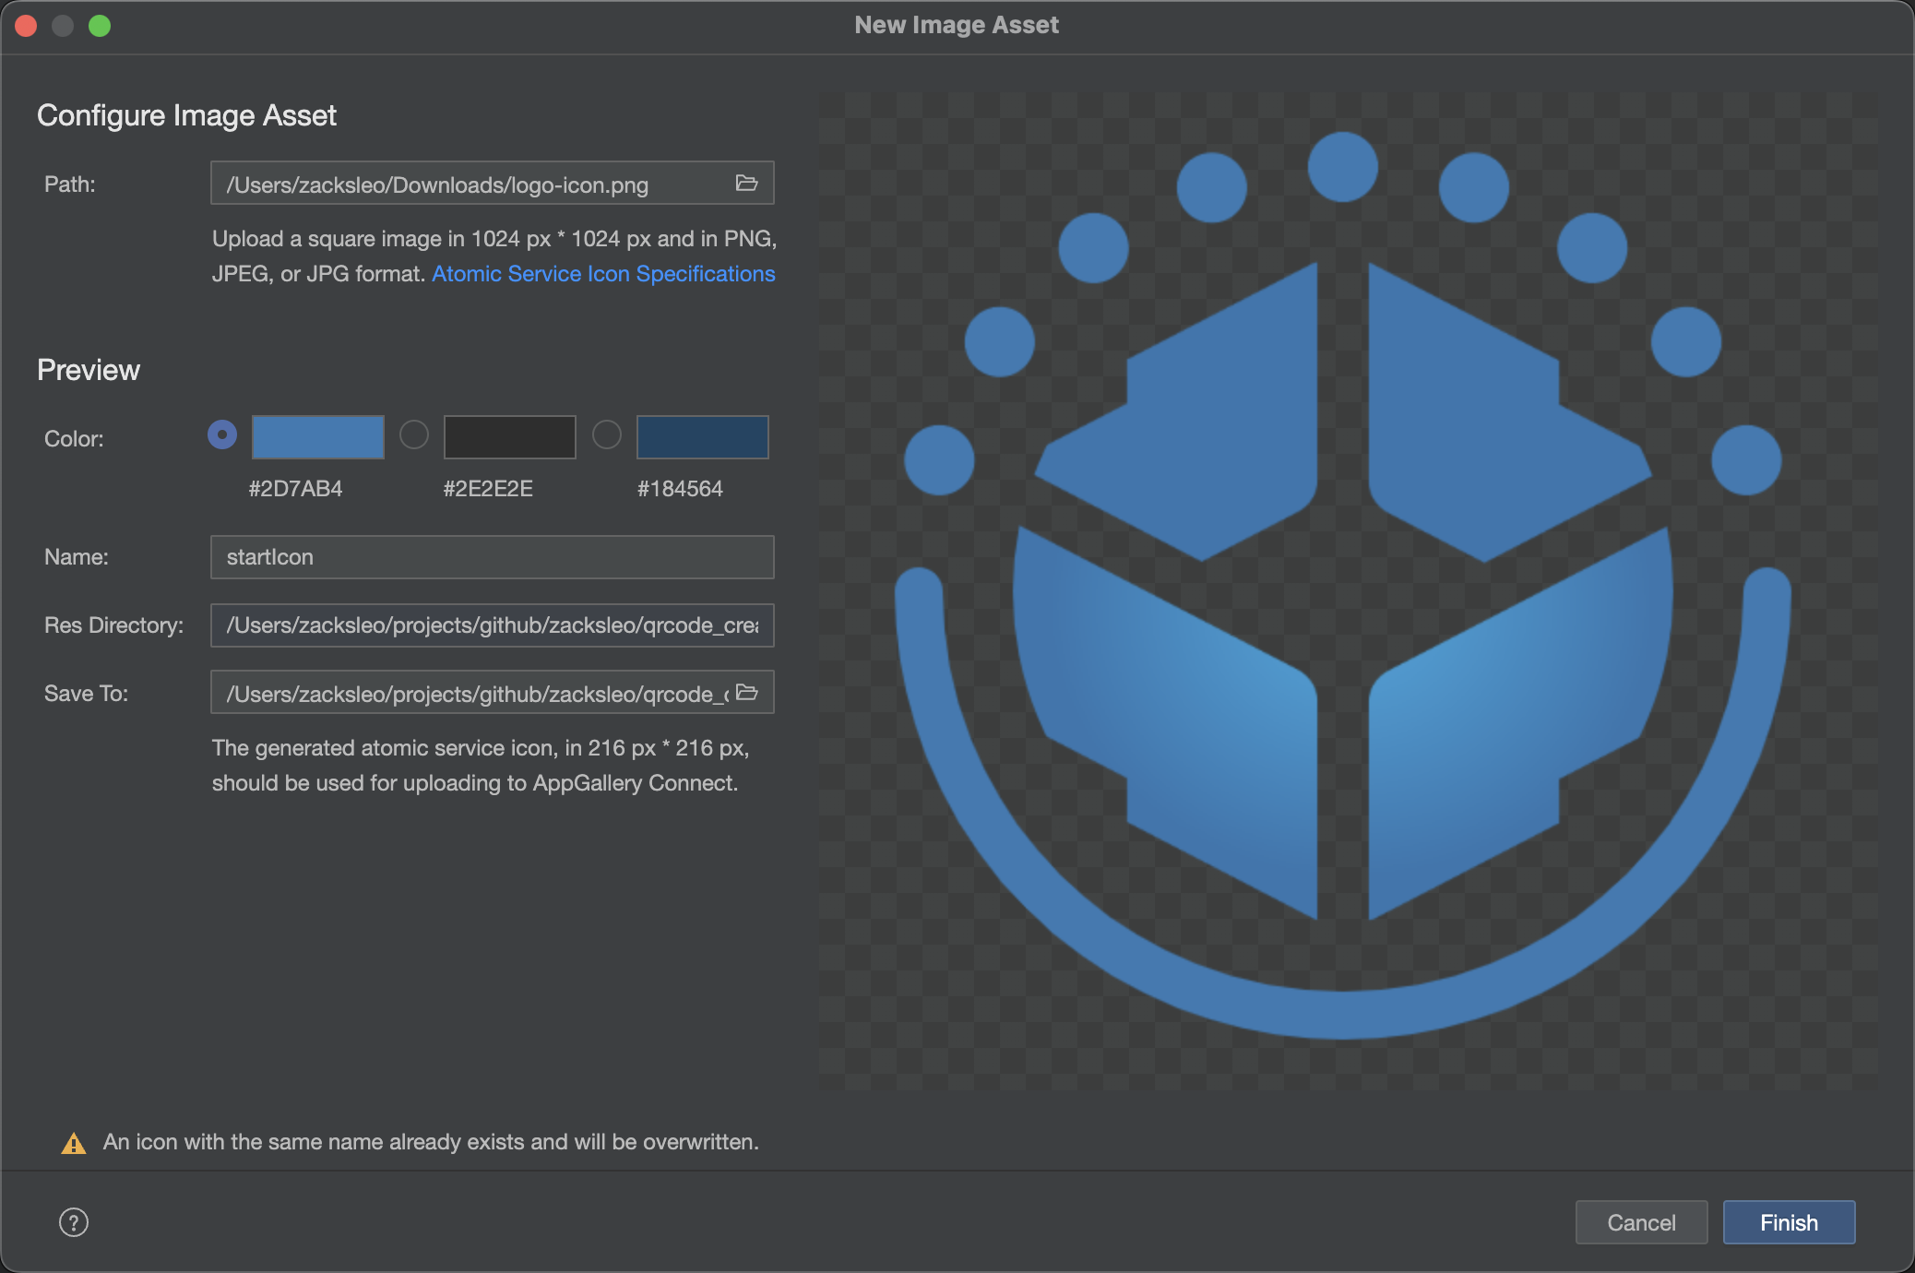Screen dimensions: 1915x1273
Task: Click the navy #184564 color swatch
Action: tap(702, 437)
